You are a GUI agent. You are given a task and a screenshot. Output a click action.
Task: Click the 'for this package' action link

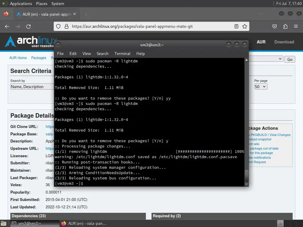tap(261, 153)
